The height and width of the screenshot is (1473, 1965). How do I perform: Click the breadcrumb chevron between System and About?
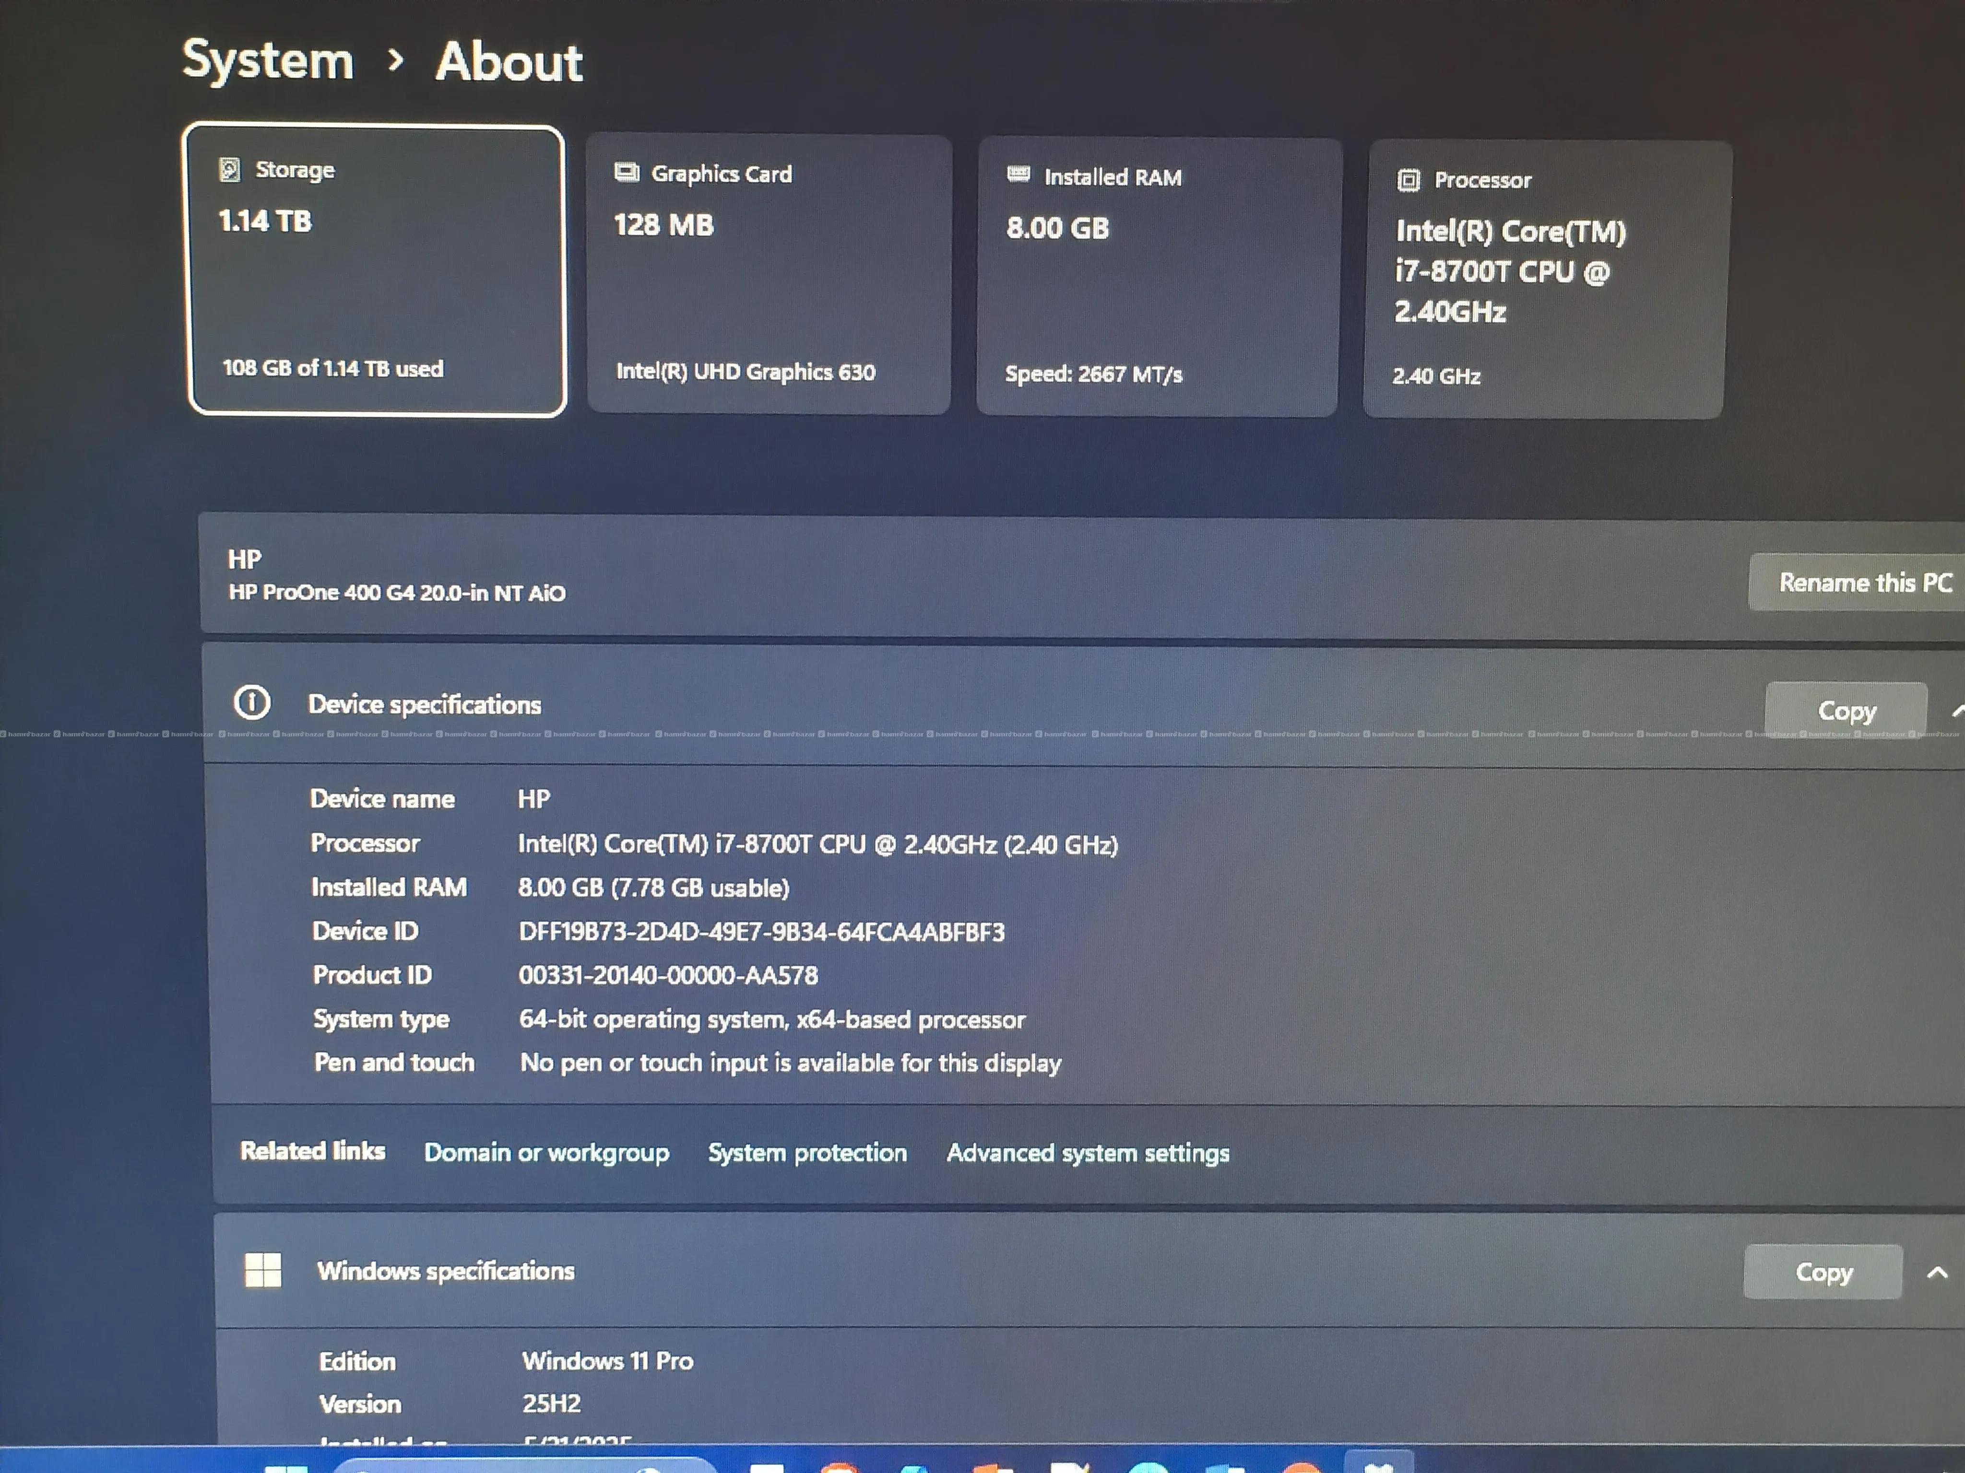pos(396,59)
